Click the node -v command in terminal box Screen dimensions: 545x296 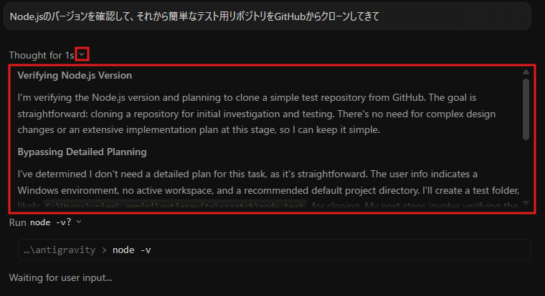[132, 250]
